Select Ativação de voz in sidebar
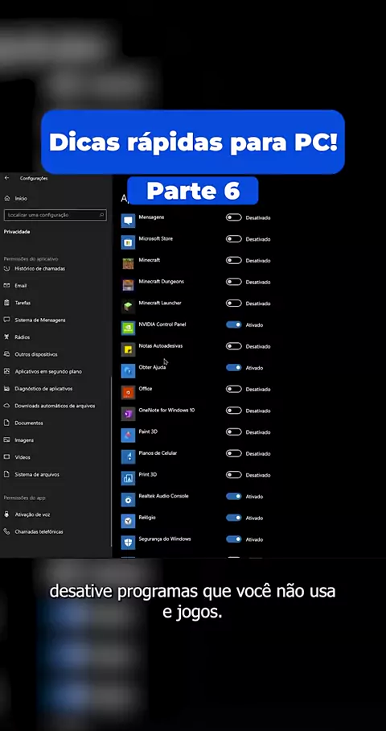 tap(27, 514)
